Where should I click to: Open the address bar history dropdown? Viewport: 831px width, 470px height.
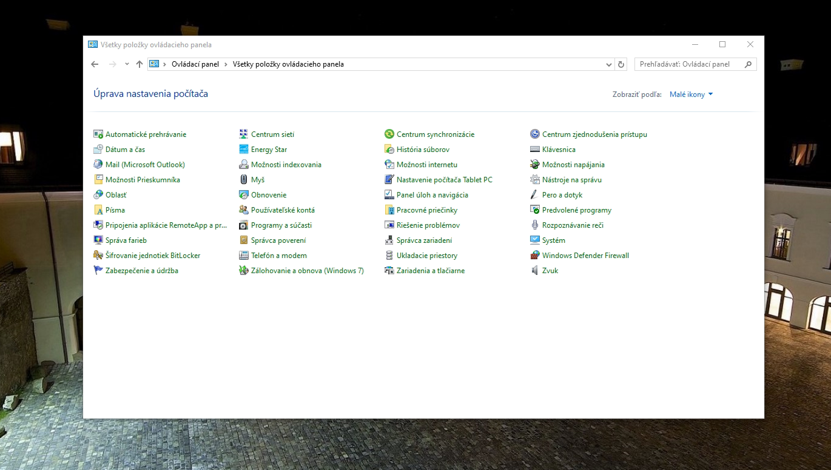pos(609,64)
